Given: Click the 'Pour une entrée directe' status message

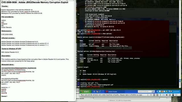Looking at the screenshot, I should coord(112,95).
